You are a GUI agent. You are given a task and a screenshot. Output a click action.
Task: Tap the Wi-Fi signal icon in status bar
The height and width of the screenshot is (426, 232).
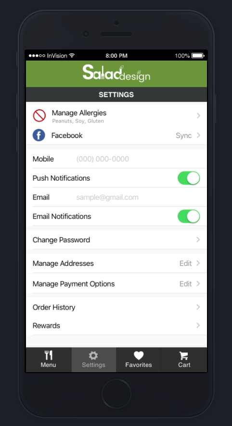click(x=72, y=55)
